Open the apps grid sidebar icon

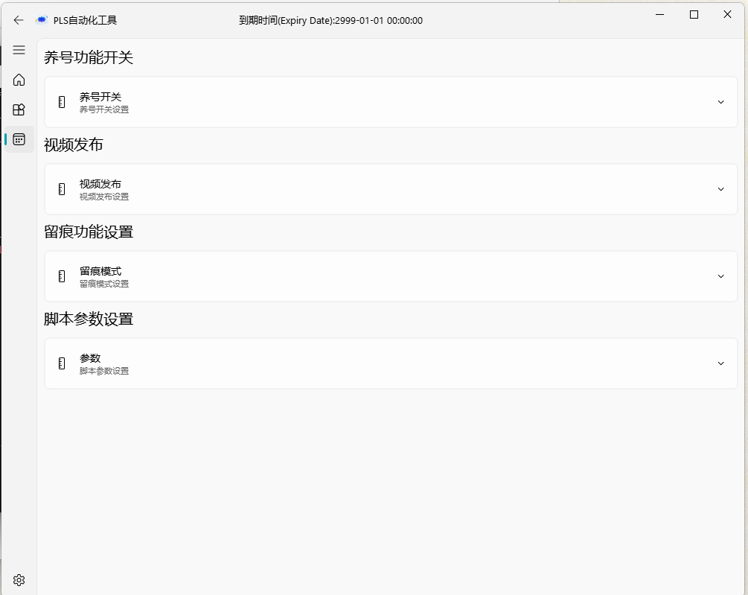coord(19,109)
